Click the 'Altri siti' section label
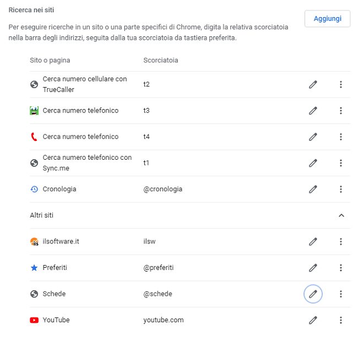Image resolution: width=358 pixels, height=341 pixels. click(x=41, y=215)
